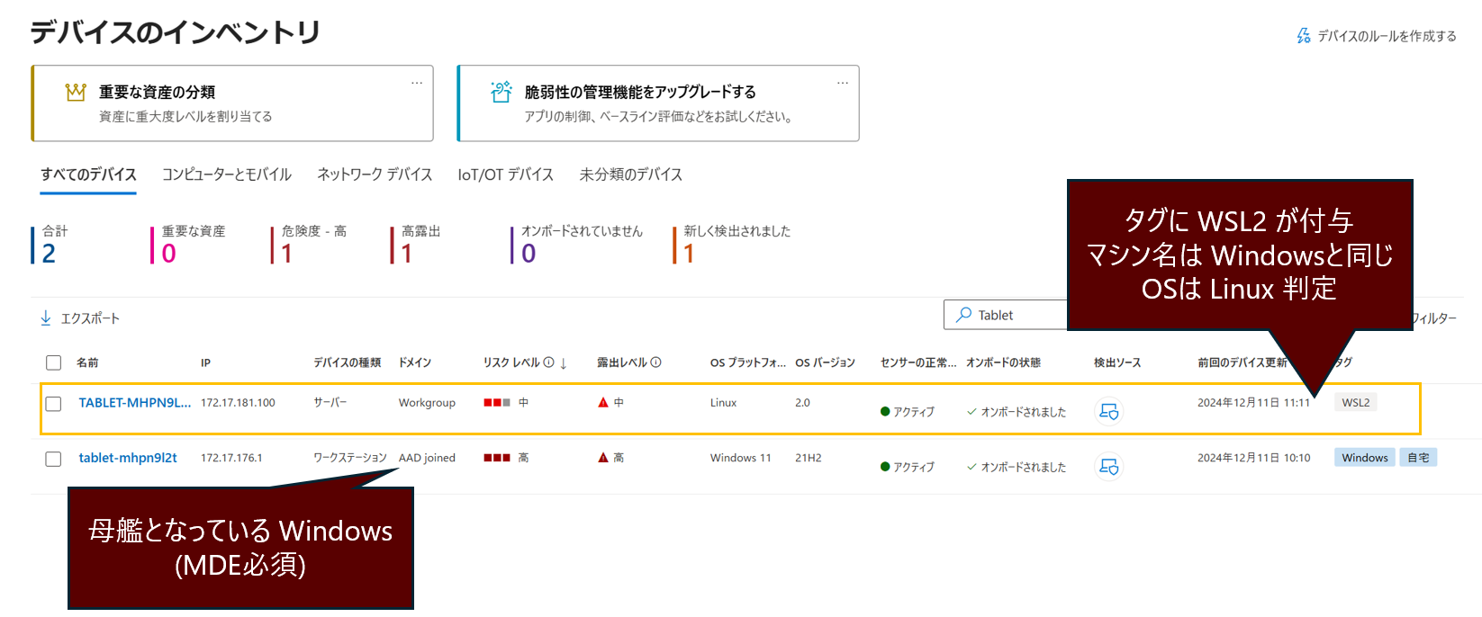1482x617 pixels.
Task: Click the onboarded checkmark in tablet-mhpn9l2t row
Action: 971,467
